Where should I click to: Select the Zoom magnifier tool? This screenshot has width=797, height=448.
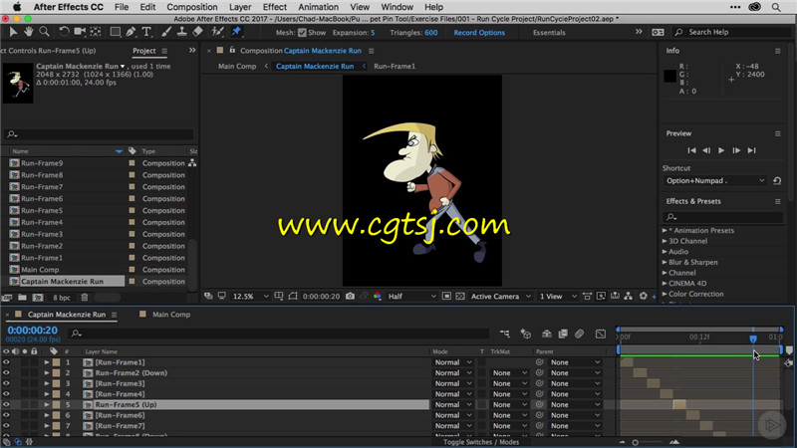[x=44, y=32]
